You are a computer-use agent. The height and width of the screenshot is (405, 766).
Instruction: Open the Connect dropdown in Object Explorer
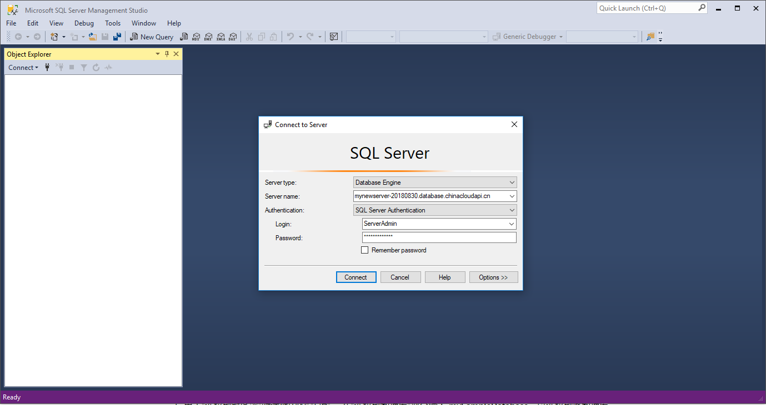coord(23,67)
